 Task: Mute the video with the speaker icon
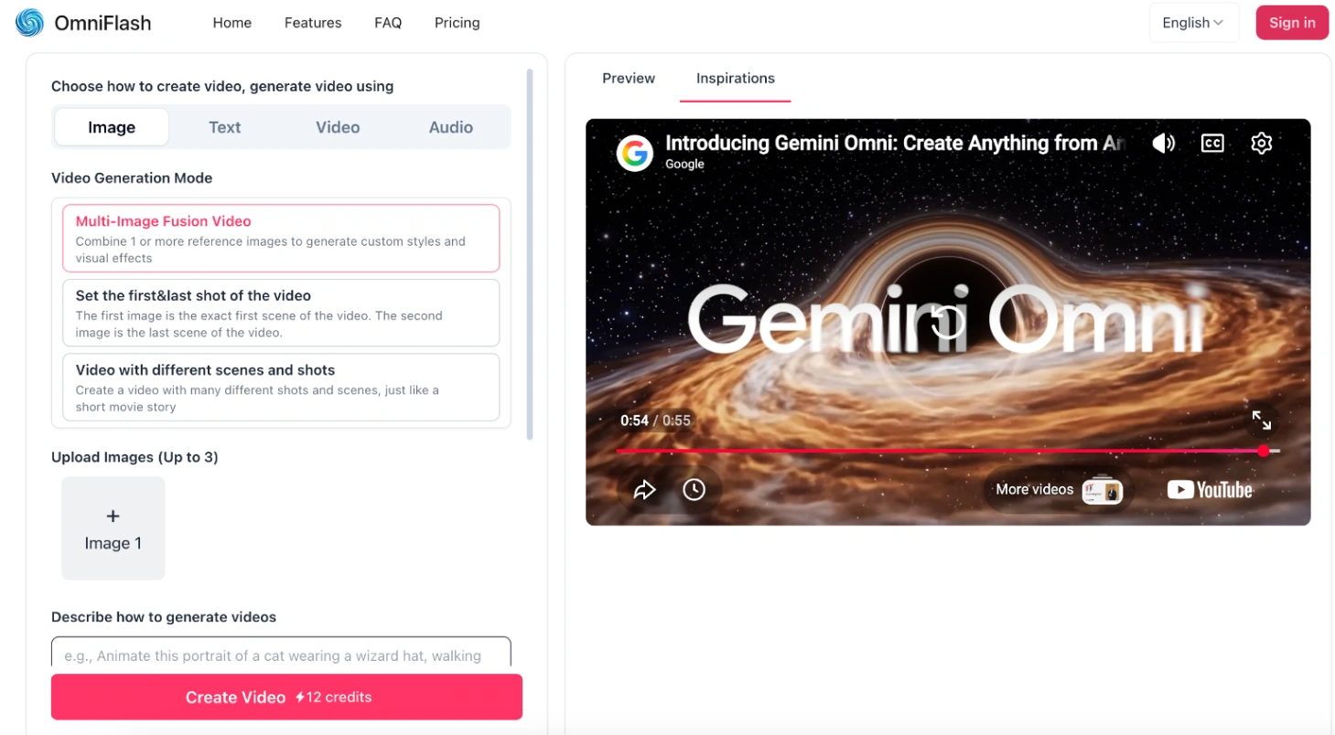pos(1163,144)
